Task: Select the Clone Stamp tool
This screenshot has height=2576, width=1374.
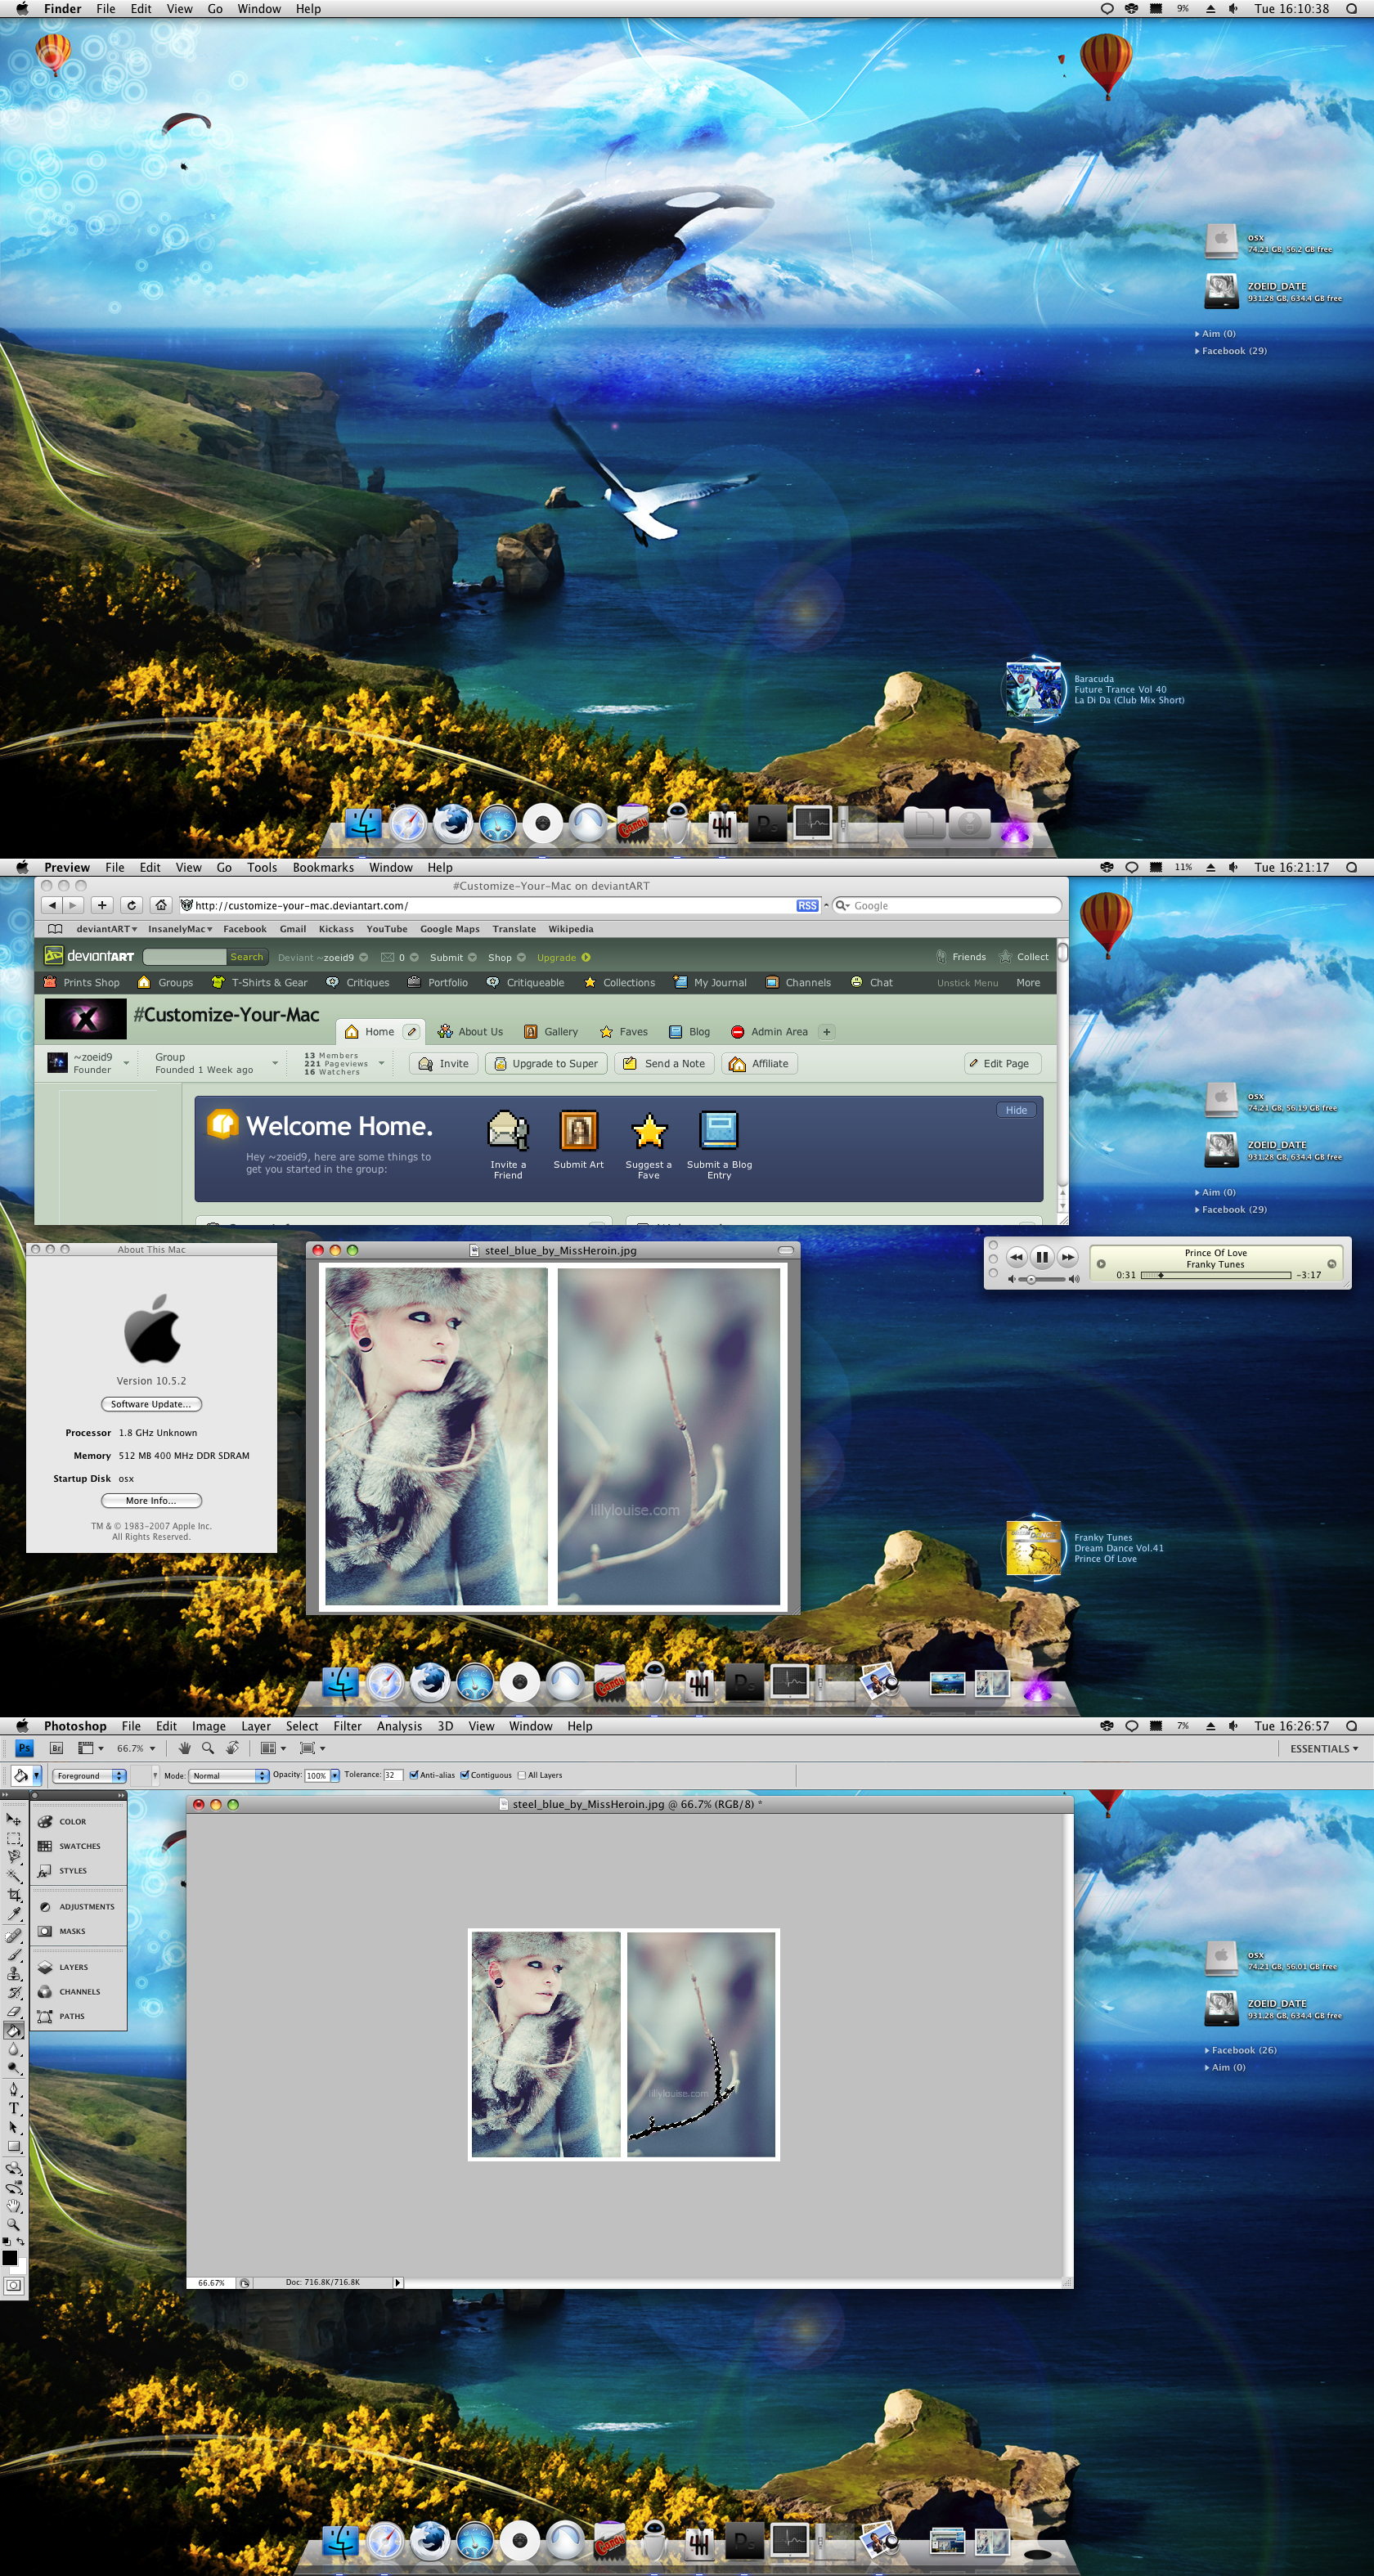Action: pyautogui.click(x=14, y=1974)
